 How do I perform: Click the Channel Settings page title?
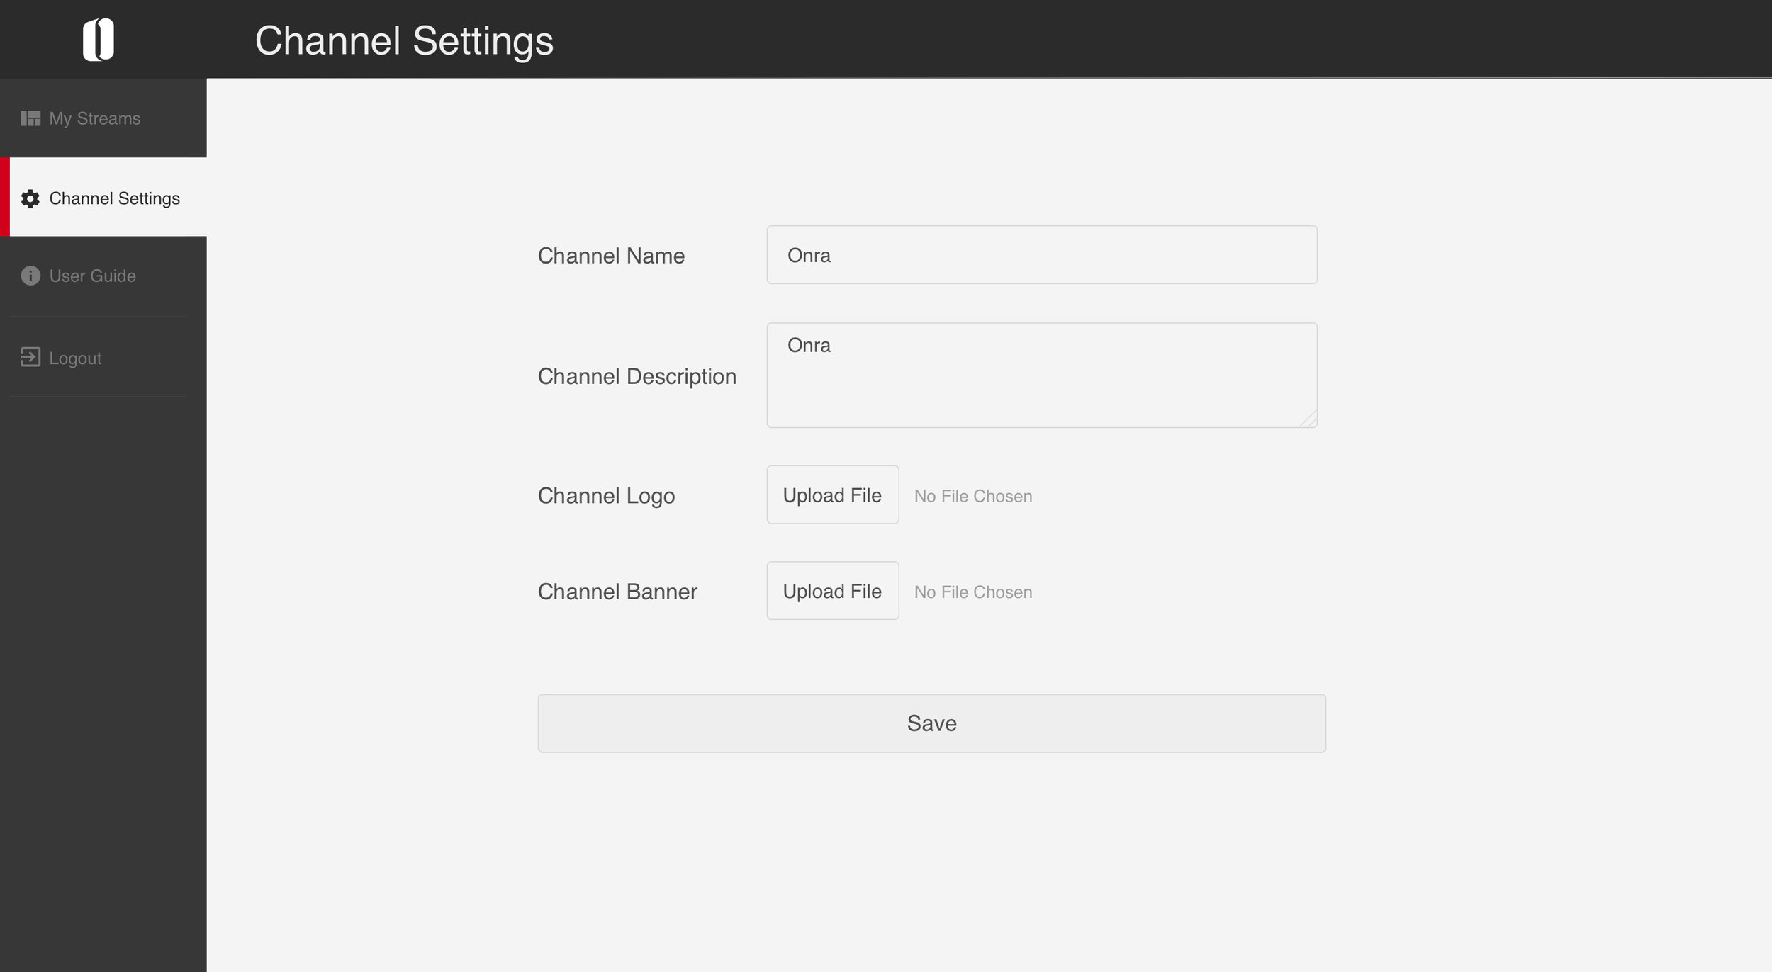point(404,41)
